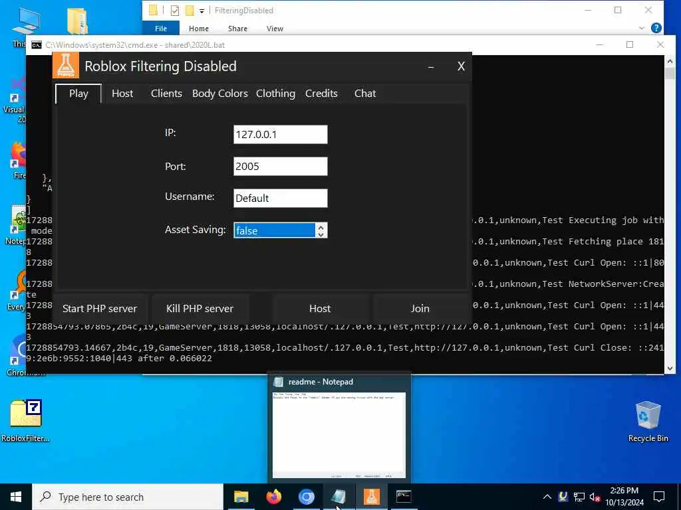Select the Asset Saving false value box
This screenshot has height=510, width=681.
[x=275, y=230]
